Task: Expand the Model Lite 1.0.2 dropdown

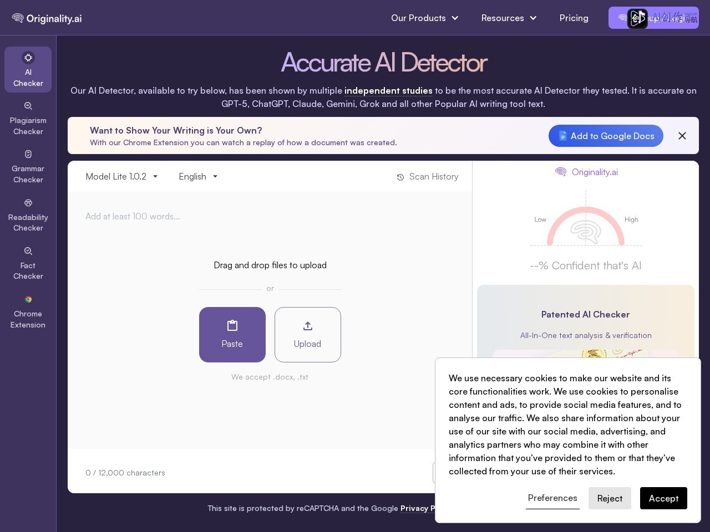Action: coord(122,176)
